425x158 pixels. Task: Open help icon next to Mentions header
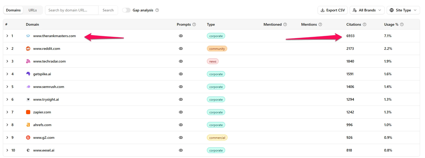pos(320,24)
